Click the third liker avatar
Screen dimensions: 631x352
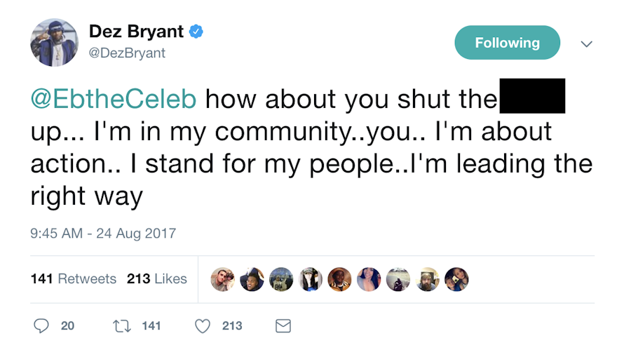tap(281, 279)
